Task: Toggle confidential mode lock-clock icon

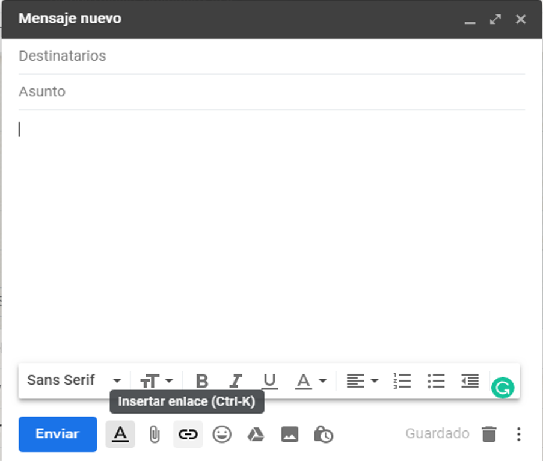Action: (324, 434)
